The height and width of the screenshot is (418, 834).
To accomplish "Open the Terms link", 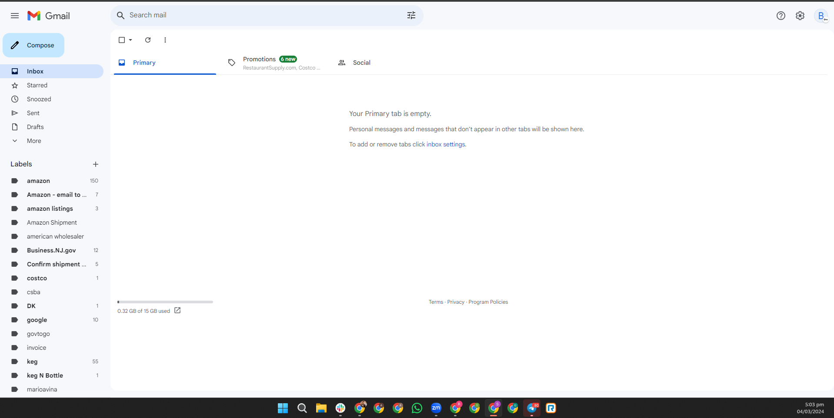I will point(436,302).
